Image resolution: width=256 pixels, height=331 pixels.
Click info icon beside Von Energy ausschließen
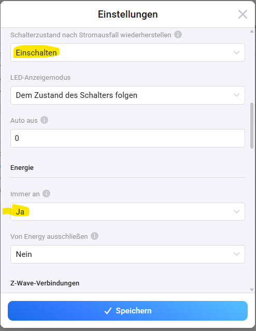(x=94, y=236)
